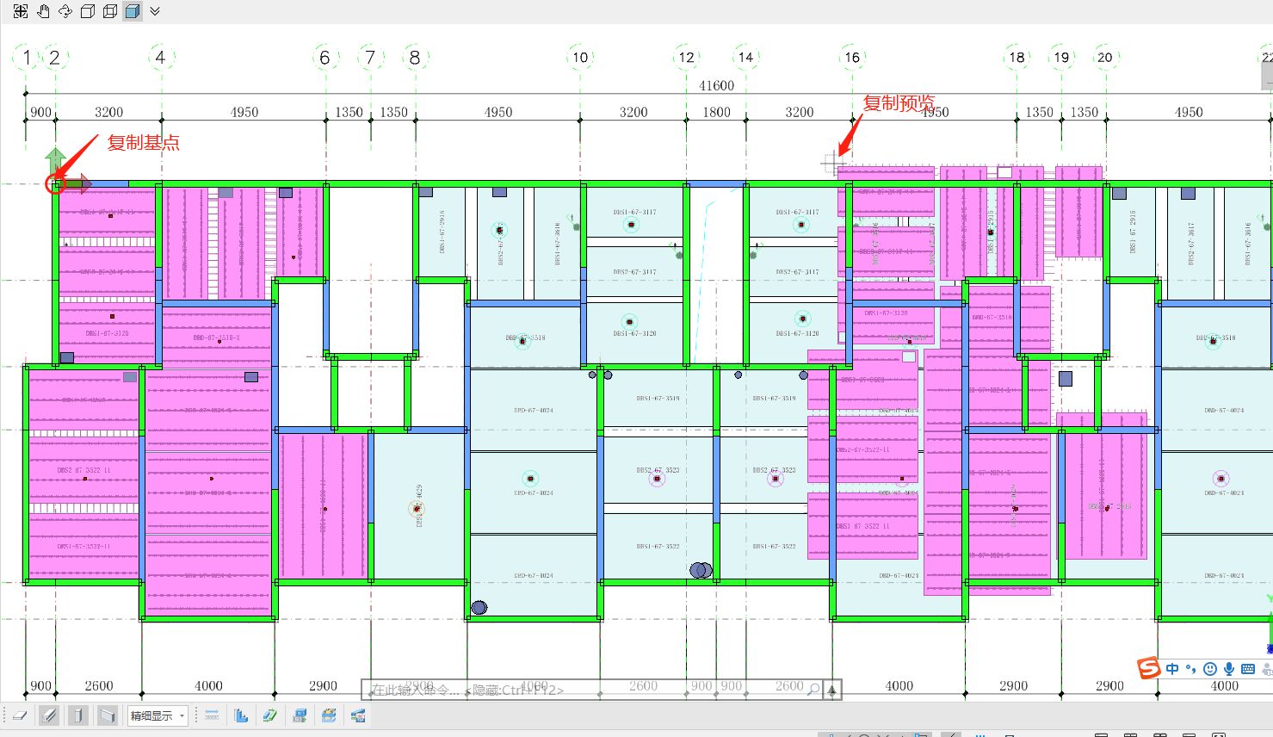
Task: Select grid axis bubble 20
Action: (x=1105, y=58)
